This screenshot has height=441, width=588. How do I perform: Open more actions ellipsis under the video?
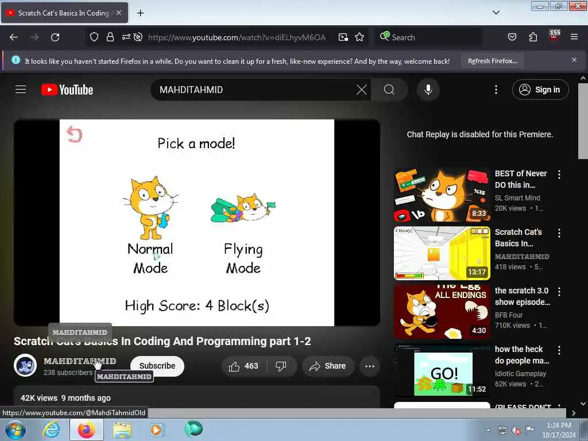pyautogui.click(x=370, y=366)
